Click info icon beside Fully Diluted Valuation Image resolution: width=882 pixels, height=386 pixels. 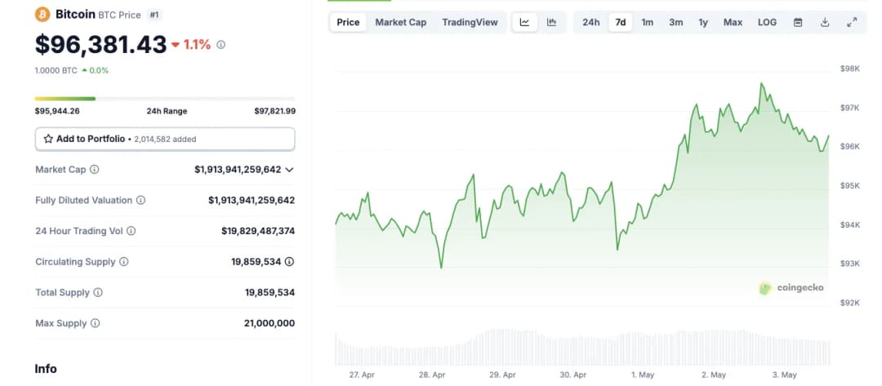pyautogui.click(x=140, y=201)
